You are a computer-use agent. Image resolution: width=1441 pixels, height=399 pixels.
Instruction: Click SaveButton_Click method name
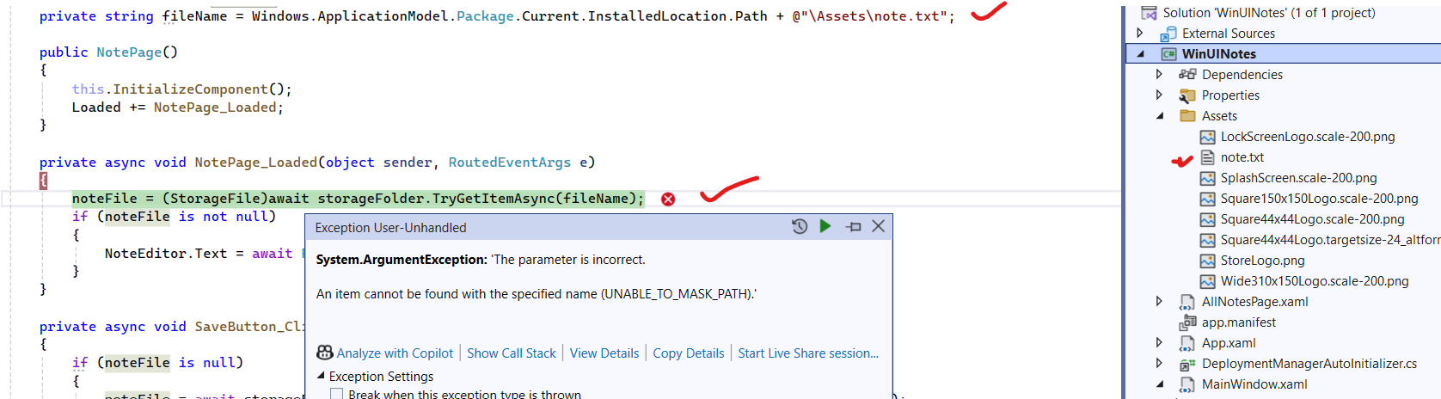coord(250,327)
